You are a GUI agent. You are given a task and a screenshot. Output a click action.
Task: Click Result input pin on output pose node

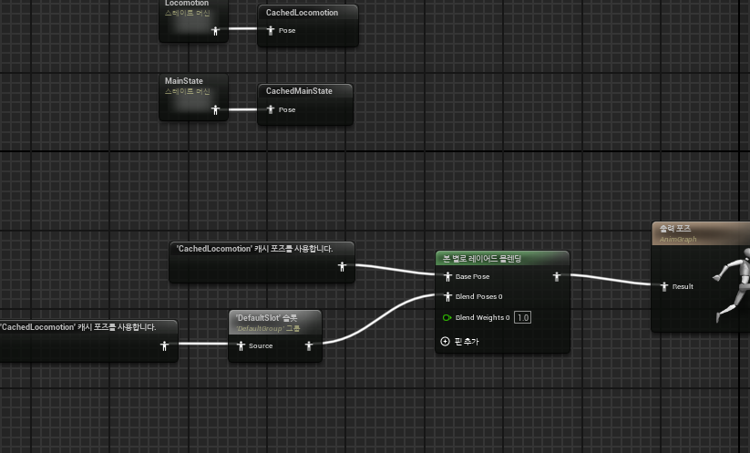[x=664, y=286]
